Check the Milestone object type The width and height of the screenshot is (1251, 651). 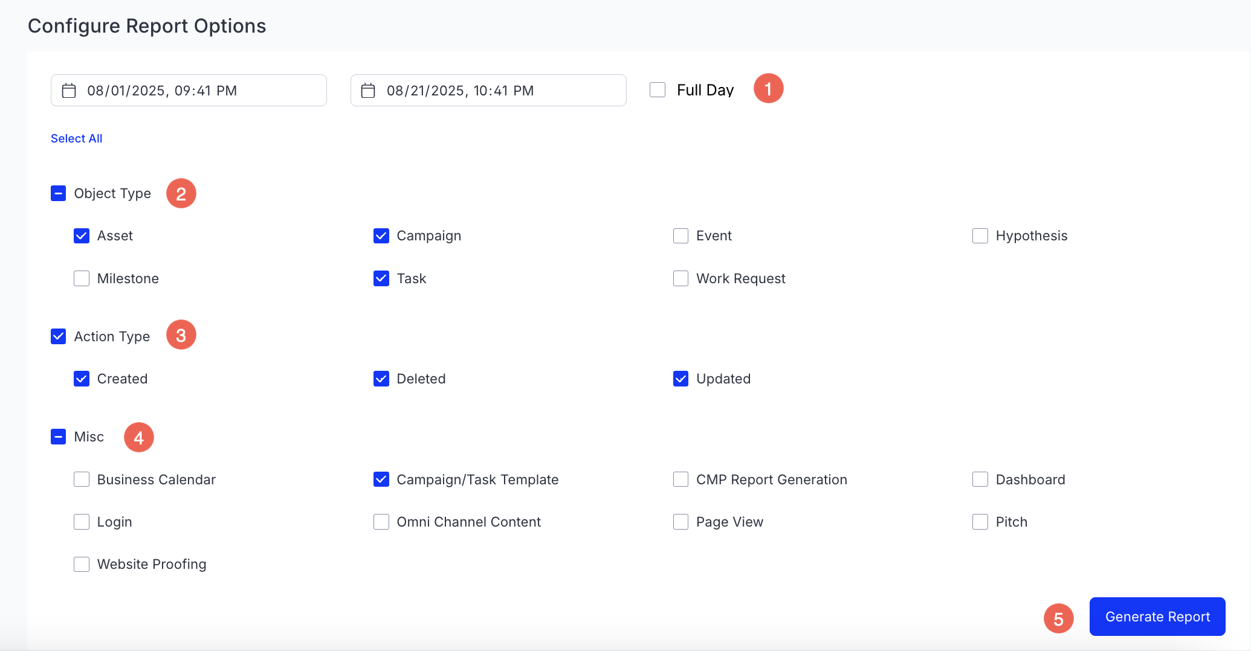[x=81, y=278]
